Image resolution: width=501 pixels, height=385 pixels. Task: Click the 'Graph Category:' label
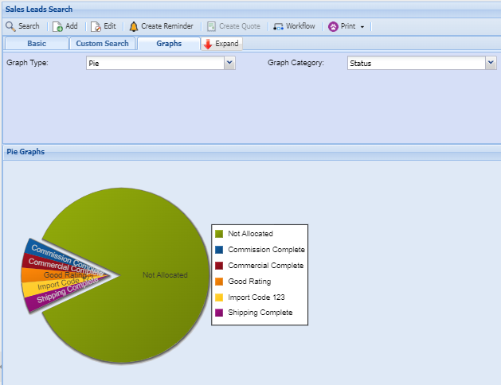click(296, 63)
